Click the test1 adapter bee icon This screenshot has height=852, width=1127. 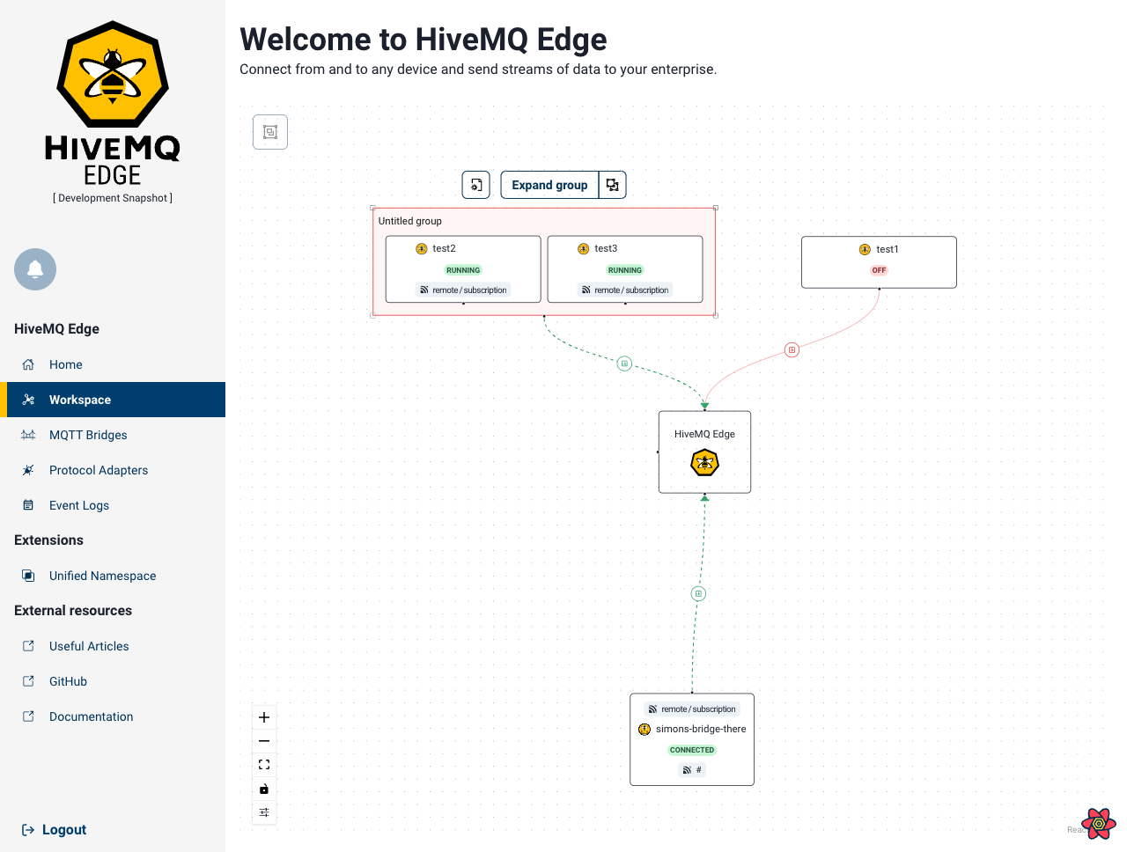click(865, 250)
